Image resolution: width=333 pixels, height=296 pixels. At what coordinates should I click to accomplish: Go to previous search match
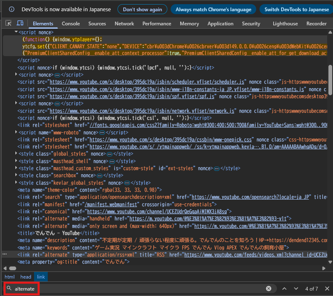click(284, 289)
